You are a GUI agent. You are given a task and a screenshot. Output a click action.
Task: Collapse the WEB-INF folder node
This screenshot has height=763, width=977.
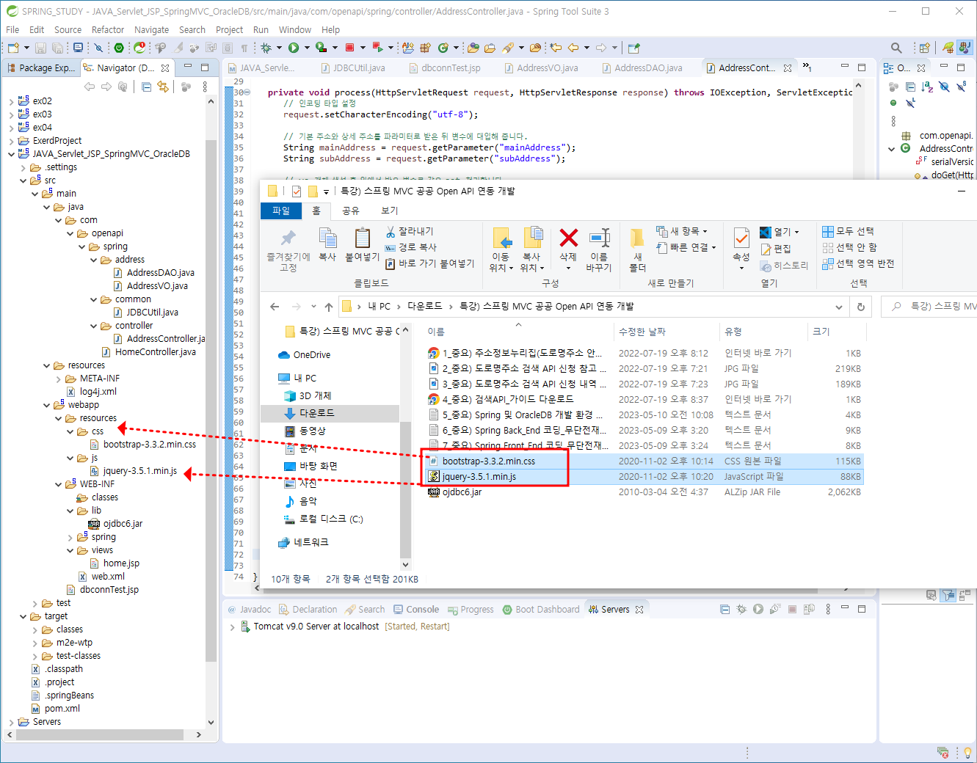(59, 484)
